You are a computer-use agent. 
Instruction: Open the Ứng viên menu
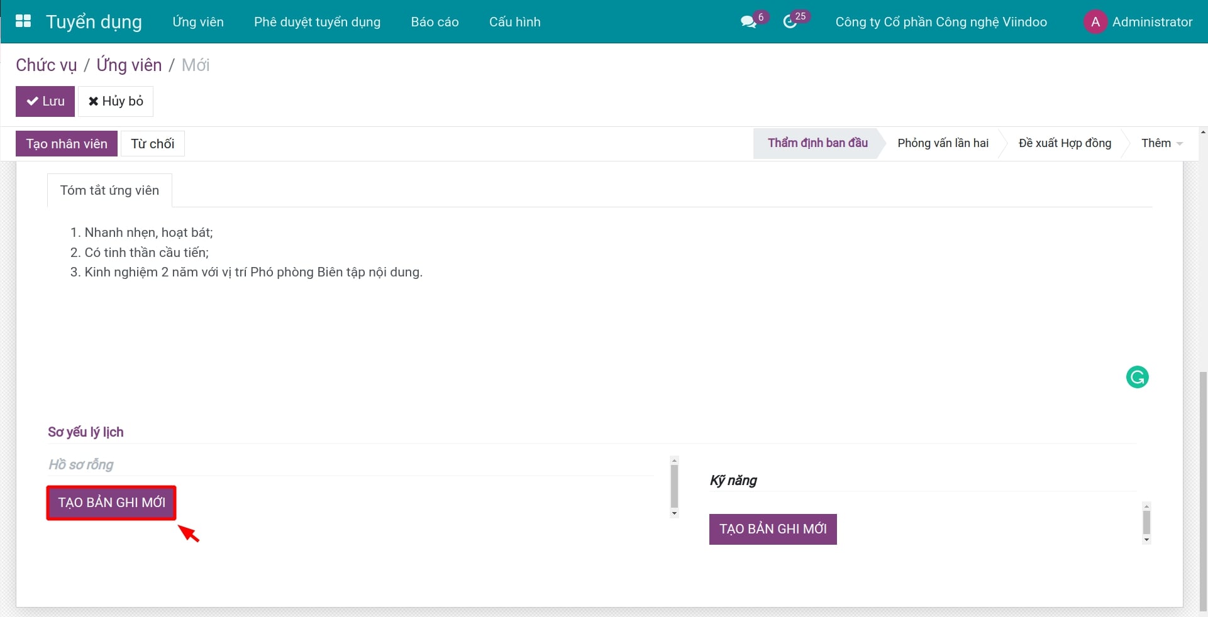[x=198, y=22]
